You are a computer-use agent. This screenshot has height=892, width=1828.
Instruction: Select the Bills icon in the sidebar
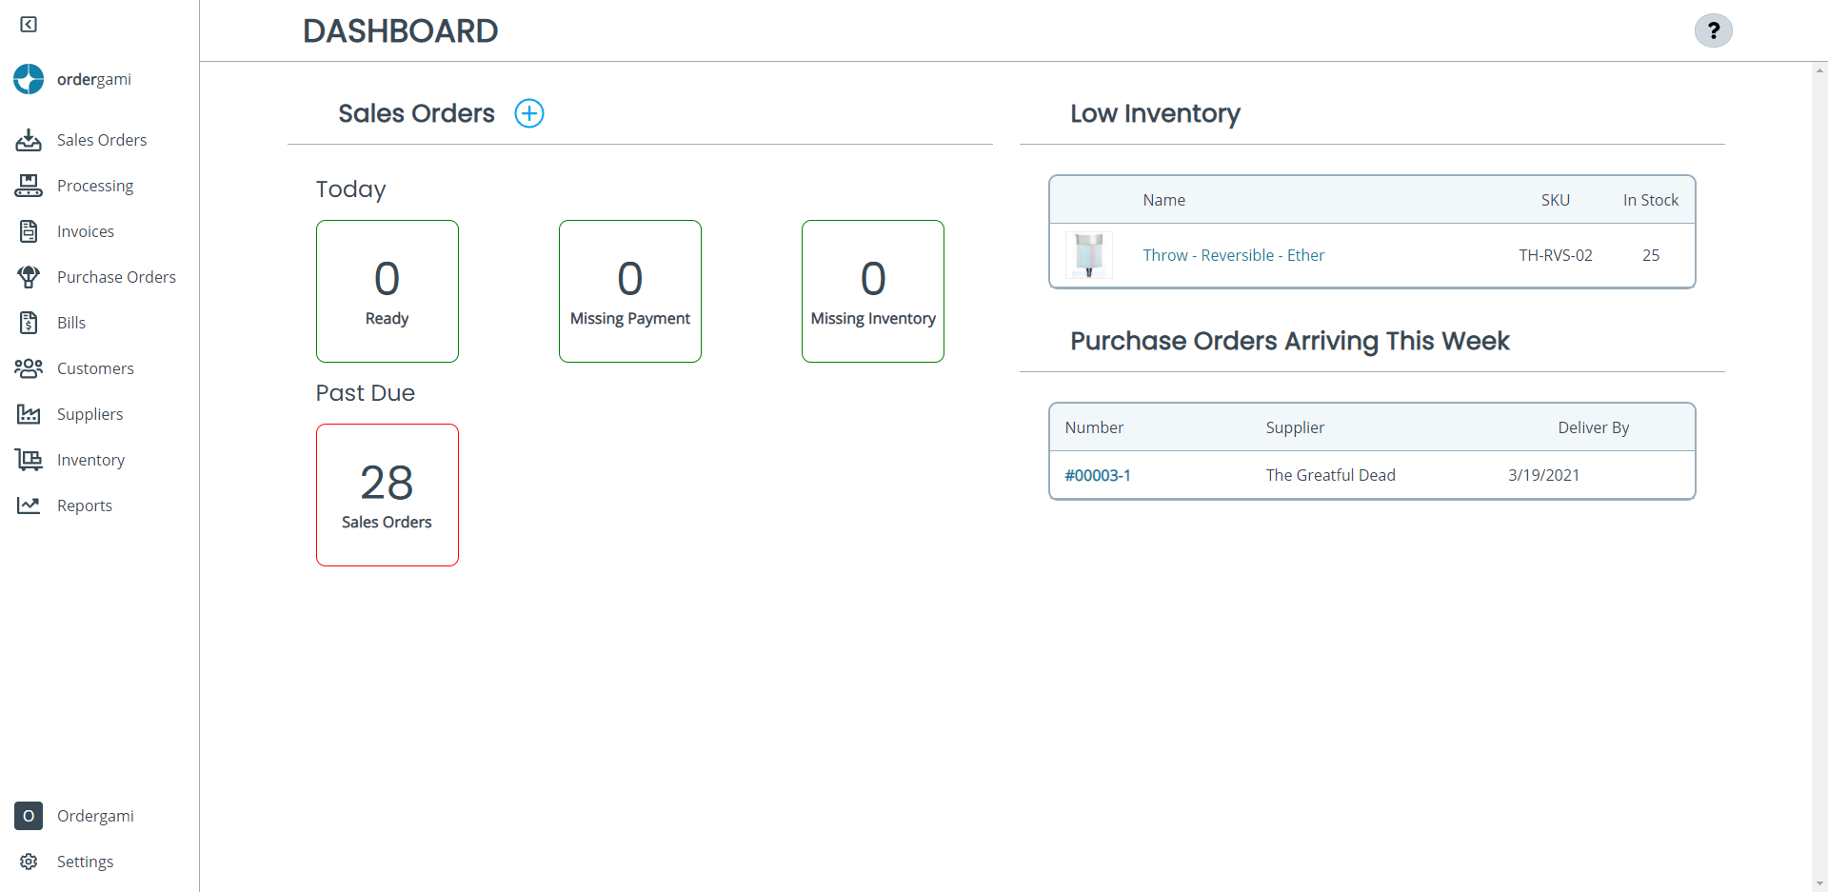pyautogui.click(x=29, y=322)
